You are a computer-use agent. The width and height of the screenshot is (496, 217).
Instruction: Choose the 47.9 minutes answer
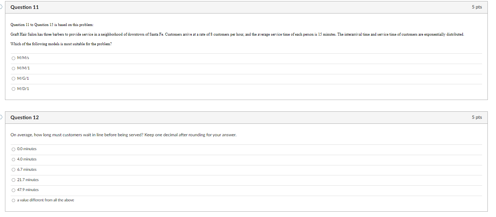[x=14, y=190]
